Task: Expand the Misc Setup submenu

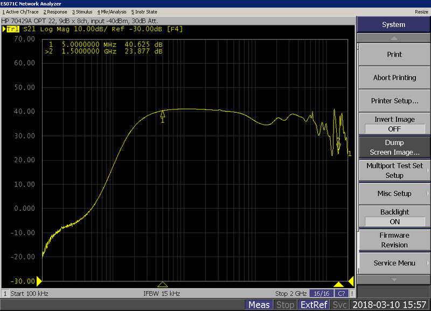Action: [394, 193]
